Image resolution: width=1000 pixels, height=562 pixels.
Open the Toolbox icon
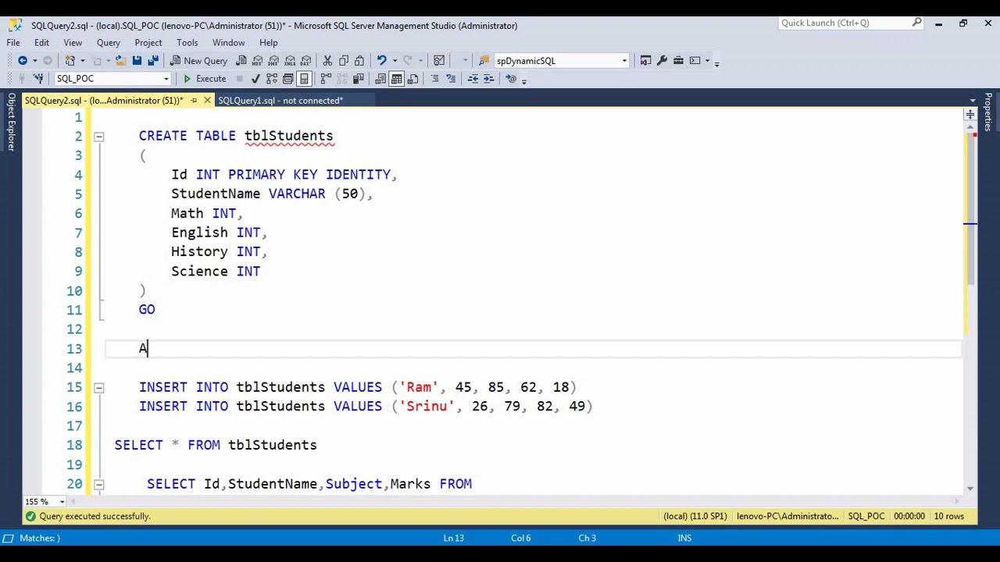point(678,60)
